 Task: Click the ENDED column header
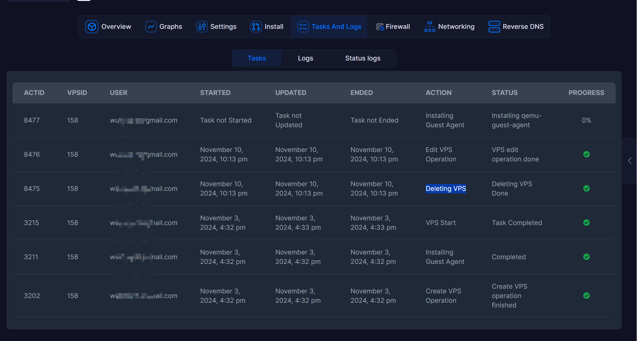coord(362,93)
